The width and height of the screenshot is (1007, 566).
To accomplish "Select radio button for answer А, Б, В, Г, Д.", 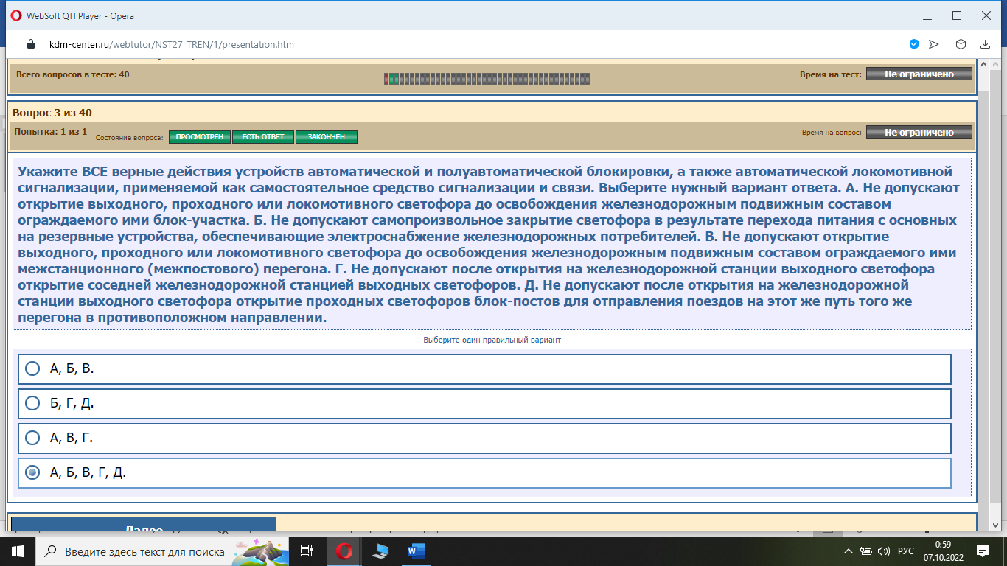I will click(x=32, y=472).
